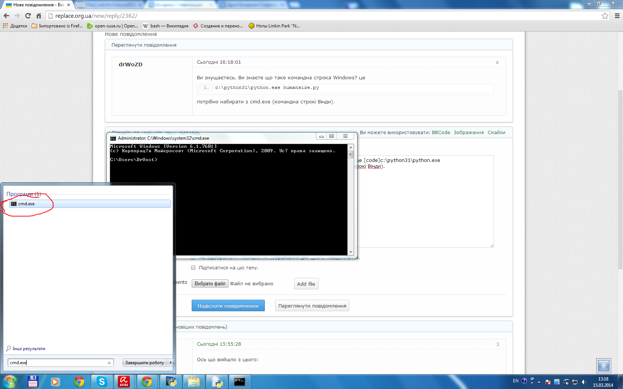
Task: Open Skype from the taskbar
Action: tap(102, 381)
